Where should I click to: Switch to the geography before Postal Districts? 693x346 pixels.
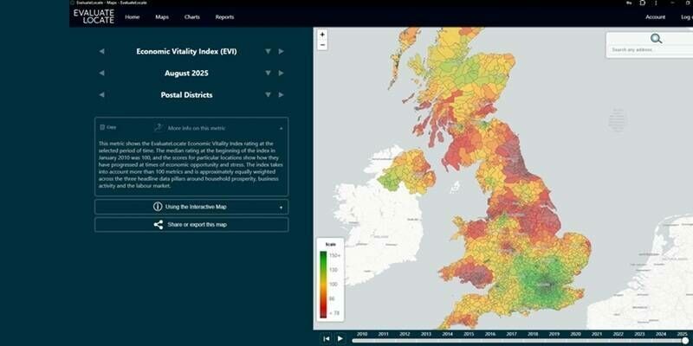[x=101, y=95]
